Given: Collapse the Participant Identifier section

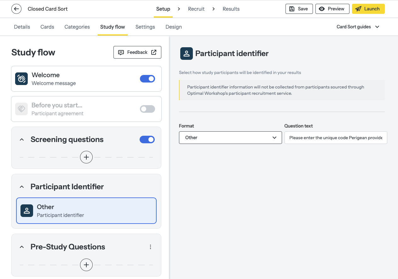Looking at the screenshot, I should tap(21, 186).
